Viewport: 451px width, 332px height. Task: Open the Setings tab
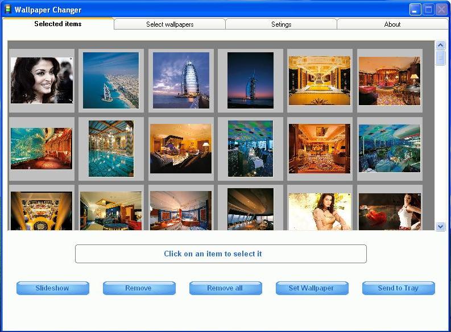coord(281,24)
